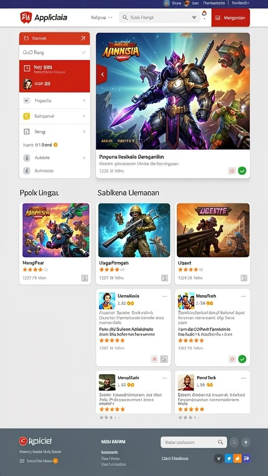
Task: Click the Appliclaia shield logo
Action: click(x=26, y=18)
